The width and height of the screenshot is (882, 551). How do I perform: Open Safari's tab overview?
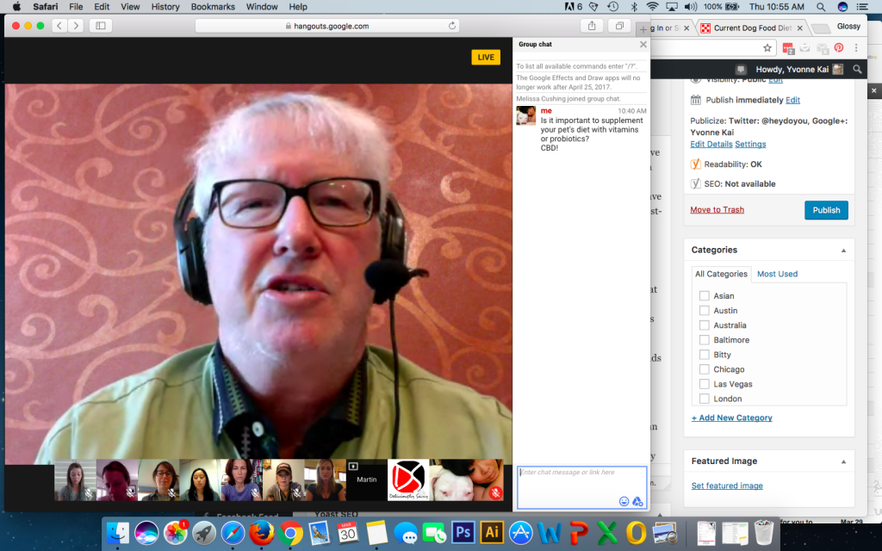pyautogui.click(x=619, y=26)
